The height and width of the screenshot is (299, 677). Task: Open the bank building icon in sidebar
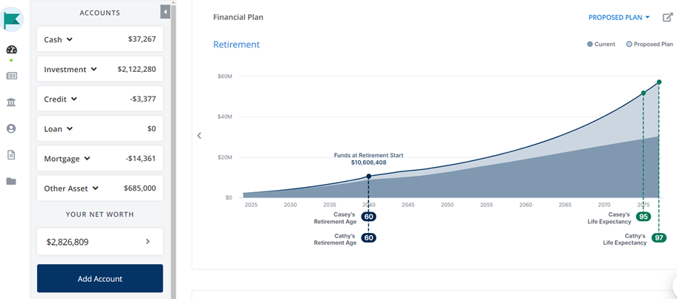pos(11,102)
